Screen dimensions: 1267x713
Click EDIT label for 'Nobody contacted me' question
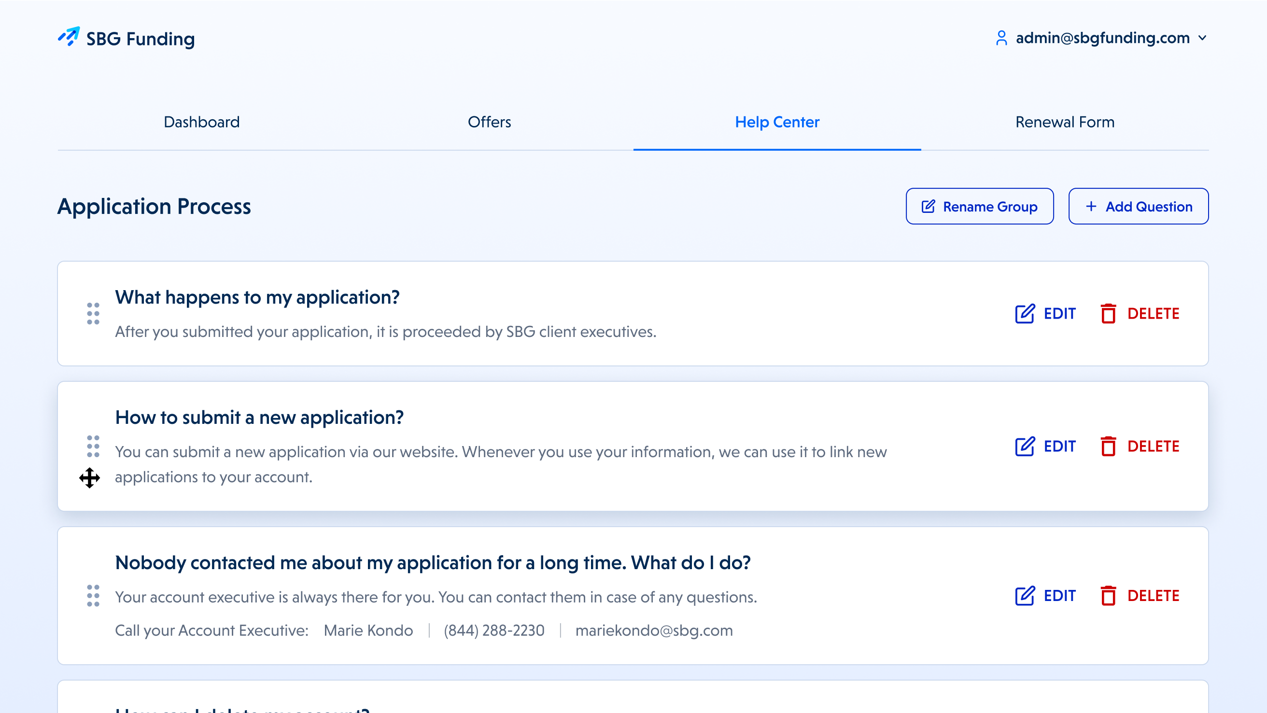coord(1059,596)
